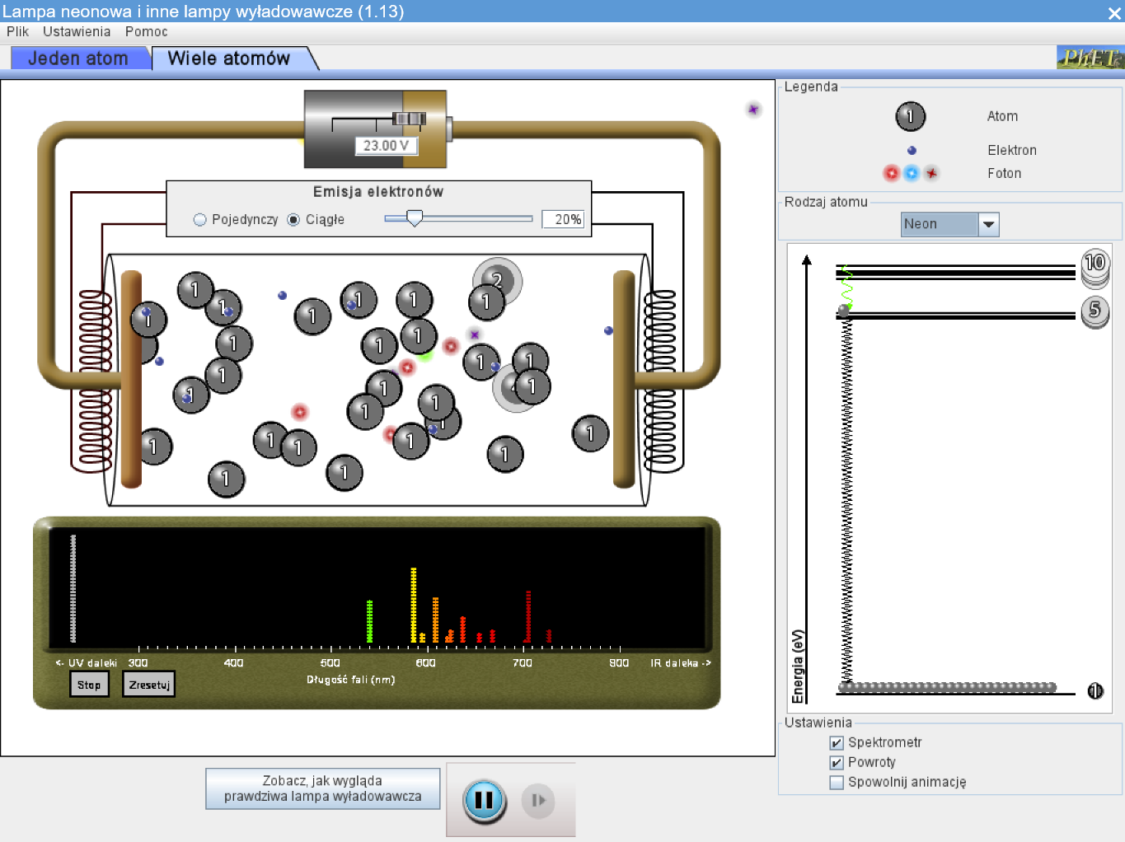The image size is (1125, 842).
Task: Click the spectrometer Zresetuj button
Action: coord(149,685)
